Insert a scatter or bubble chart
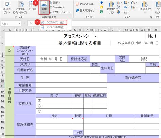The width and height of the screenshot is (161, 138). [x=126, y=12]
